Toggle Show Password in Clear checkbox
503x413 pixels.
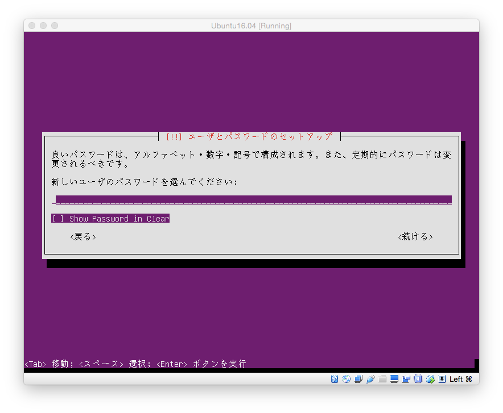point(110,218)
